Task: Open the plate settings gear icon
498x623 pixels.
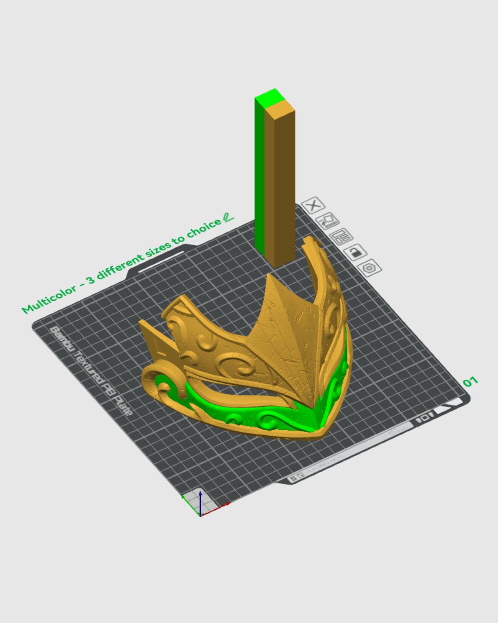Action: point(368,268)
